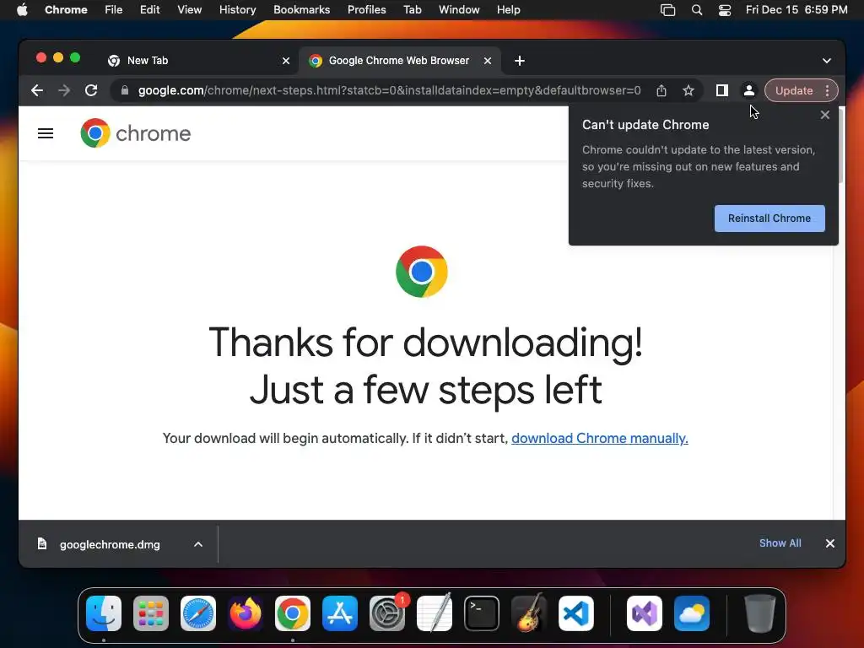Open System Settings from the dock

tap(386, 613)
